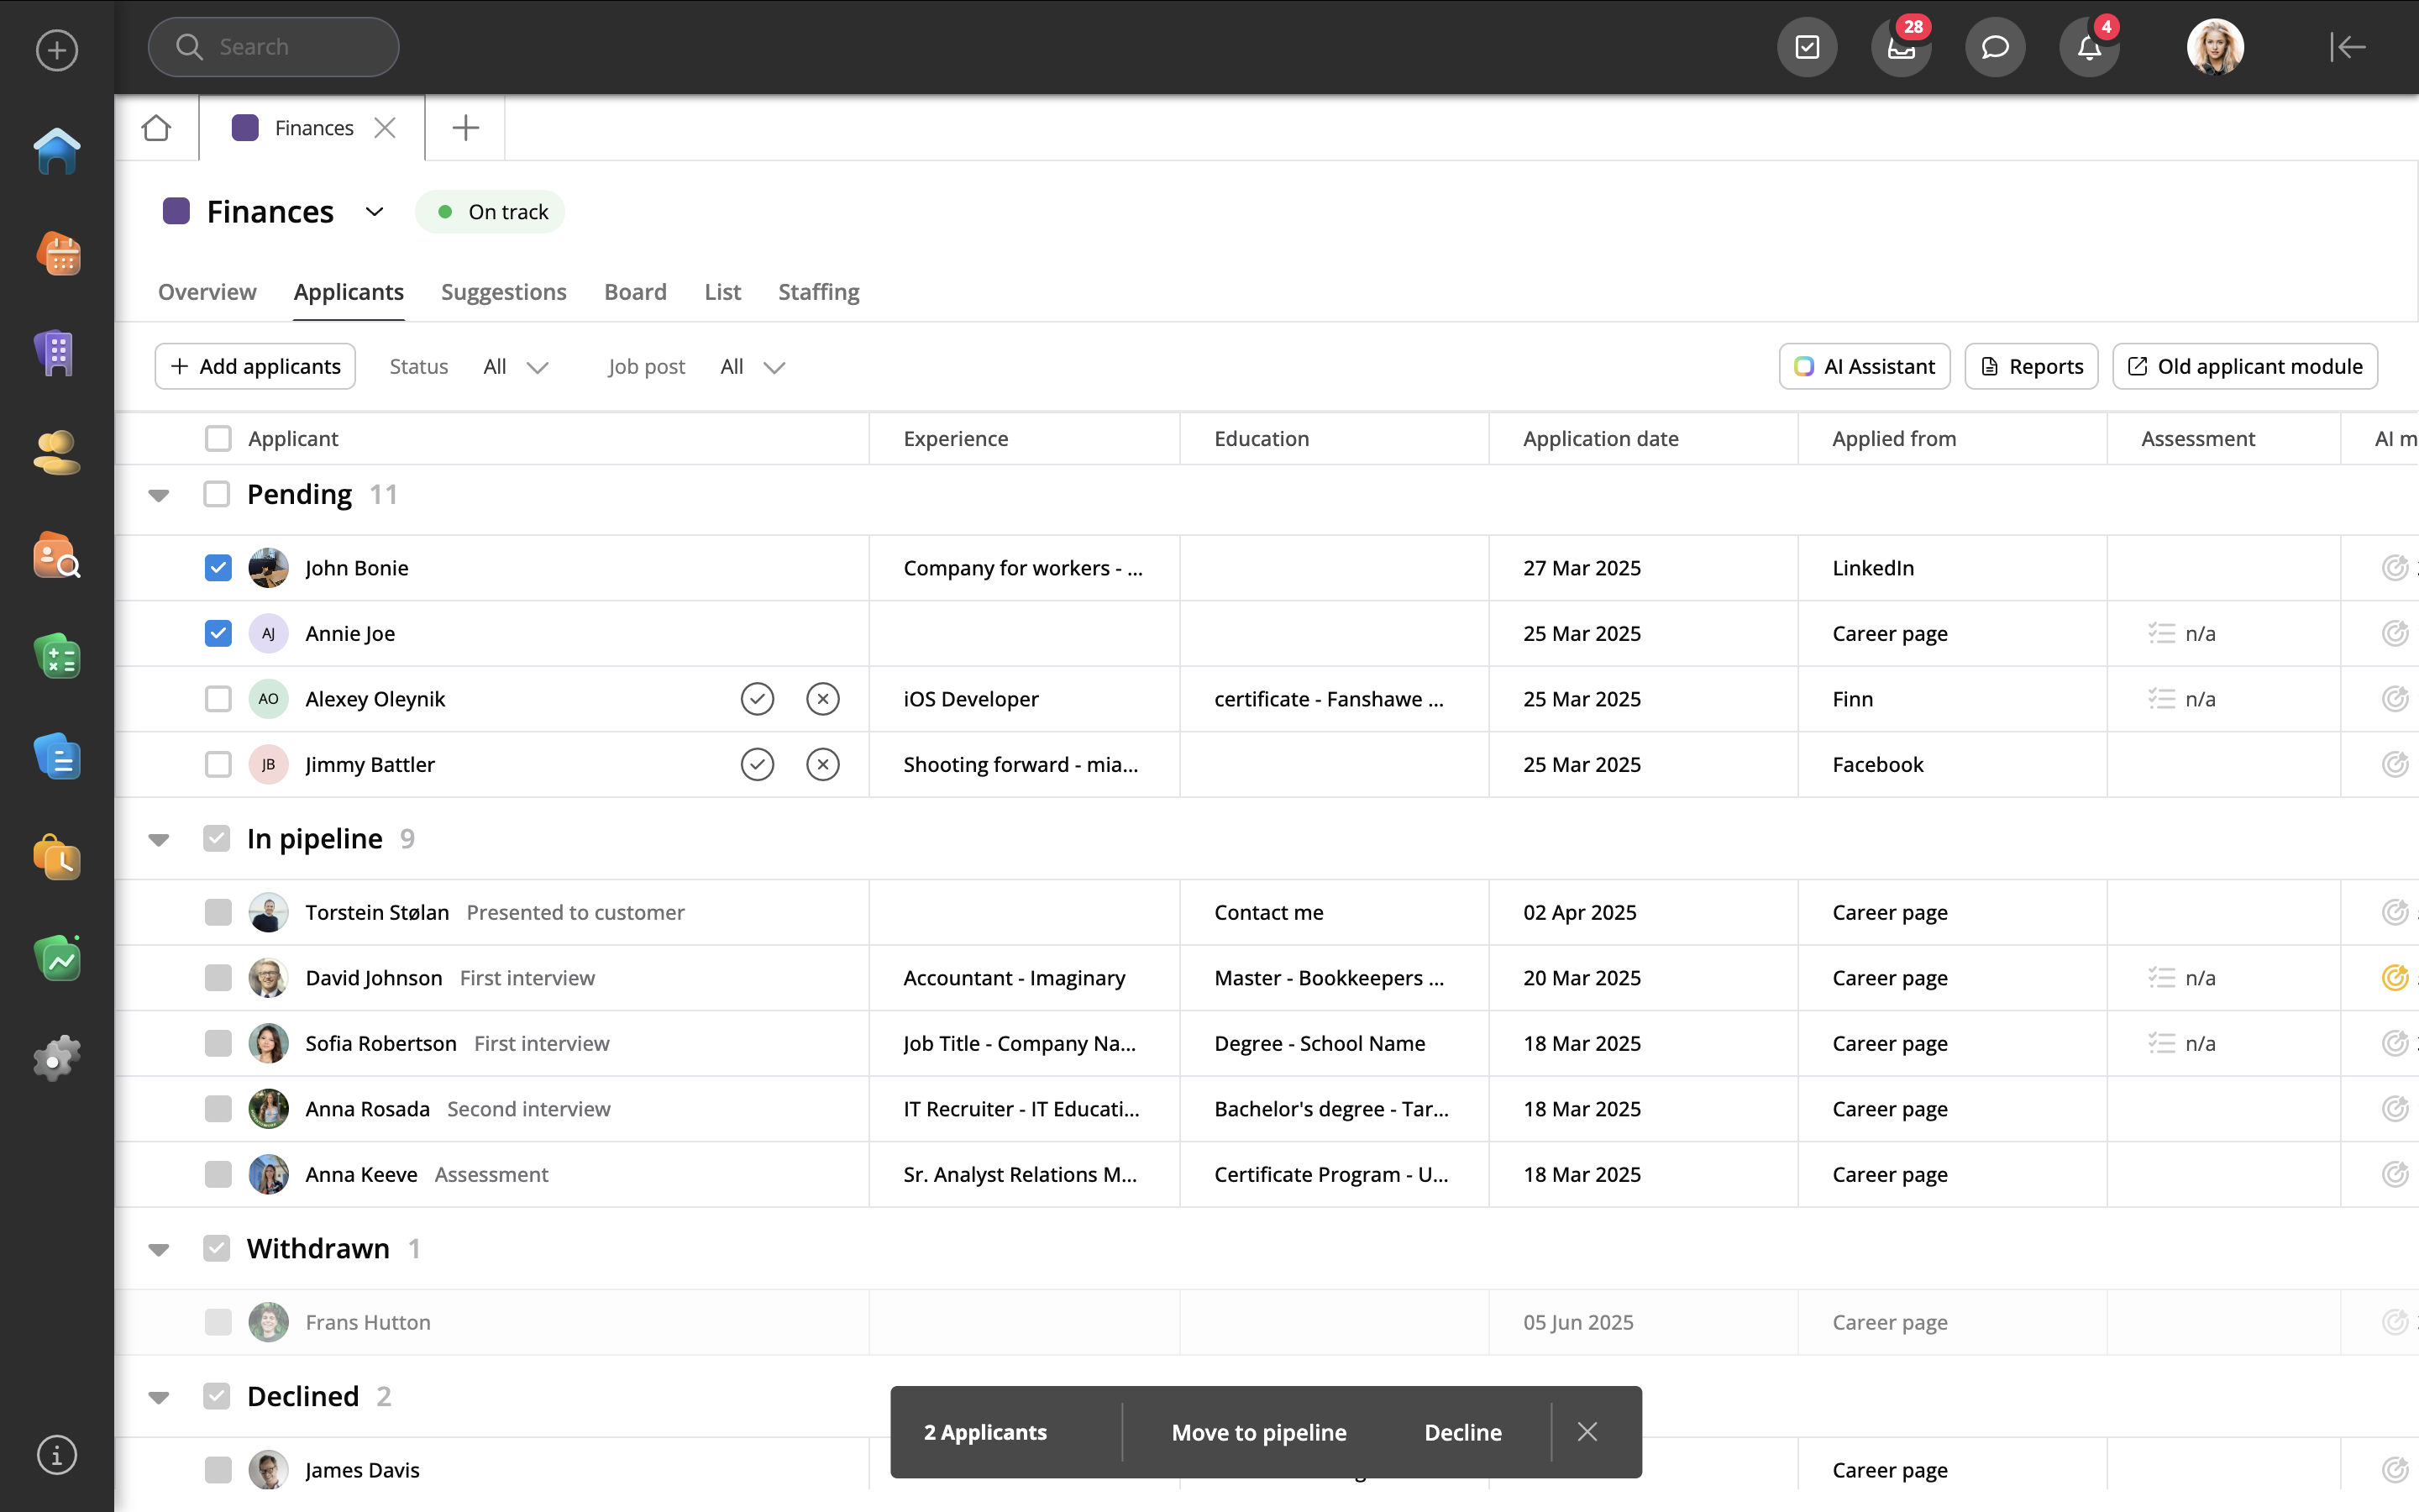Decline Jimmy Battler with X icon
The width and height of the screenshot is (2419, 1512).
pyautogui.click(x=821, y=765)
